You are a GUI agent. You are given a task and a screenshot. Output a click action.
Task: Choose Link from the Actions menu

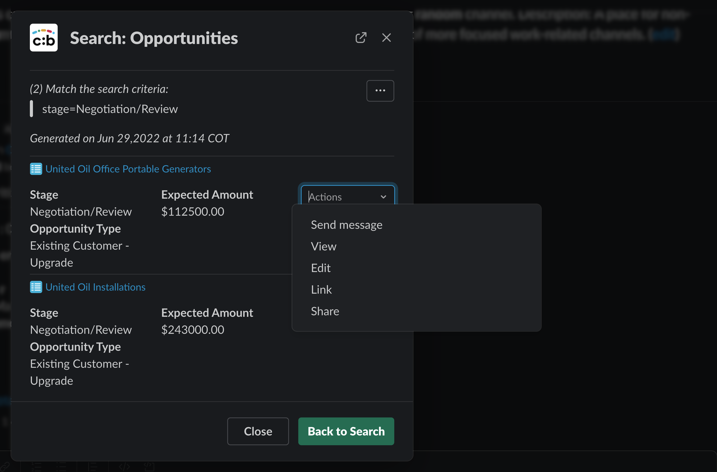321,290
